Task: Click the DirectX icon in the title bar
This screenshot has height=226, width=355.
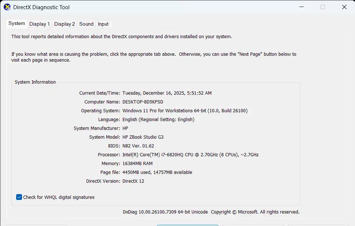Action: (x=7, y=7)
